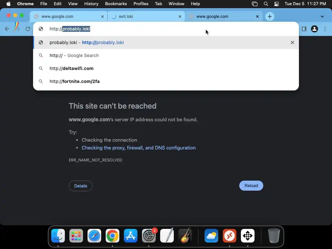Screen dimensions: 332x249
Task: Open the Window menu
Action: click(176, 4)
